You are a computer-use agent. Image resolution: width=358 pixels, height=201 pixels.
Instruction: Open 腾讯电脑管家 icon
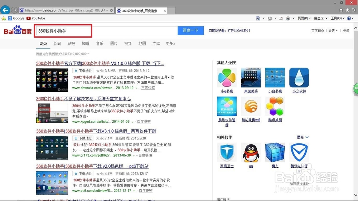[x=299, y=152]
